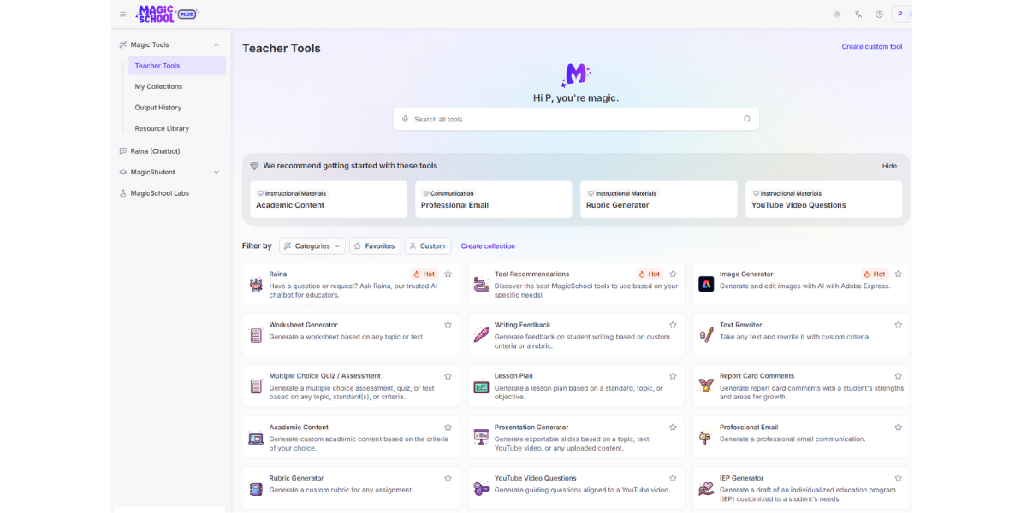Click the search magnifier icon
The image size is (1027, 513).
[x=746, y=119]
